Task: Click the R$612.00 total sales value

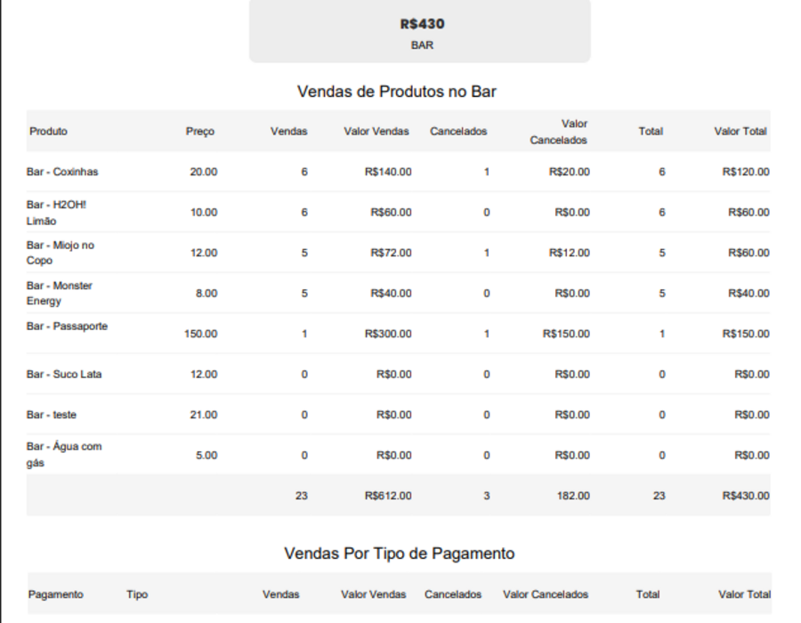Action: click(388, 496)
